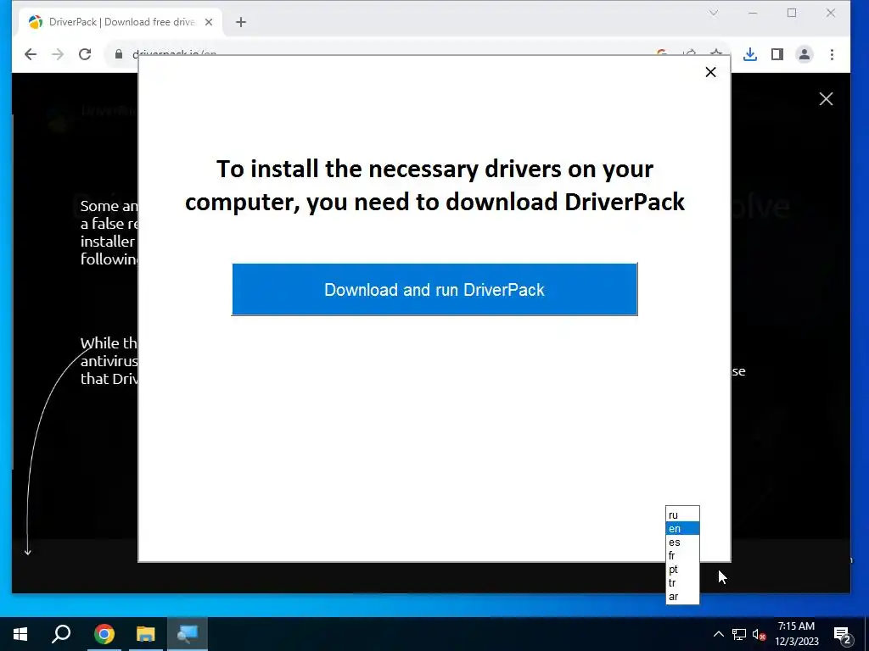Choose fr language option
Viewport: 869px width, 651px height.
682,556
